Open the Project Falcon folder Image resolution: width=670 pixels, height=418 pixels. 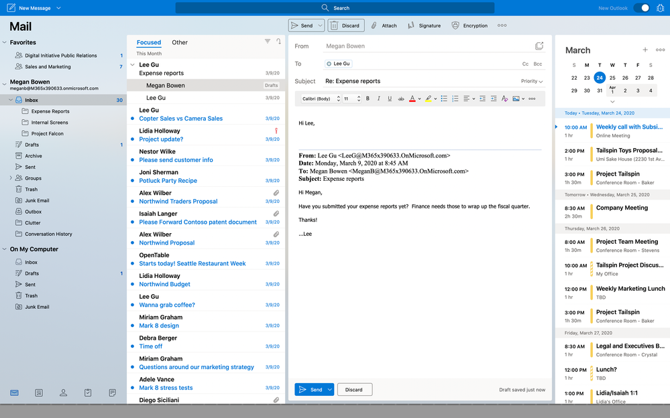(x=47, y=133)
